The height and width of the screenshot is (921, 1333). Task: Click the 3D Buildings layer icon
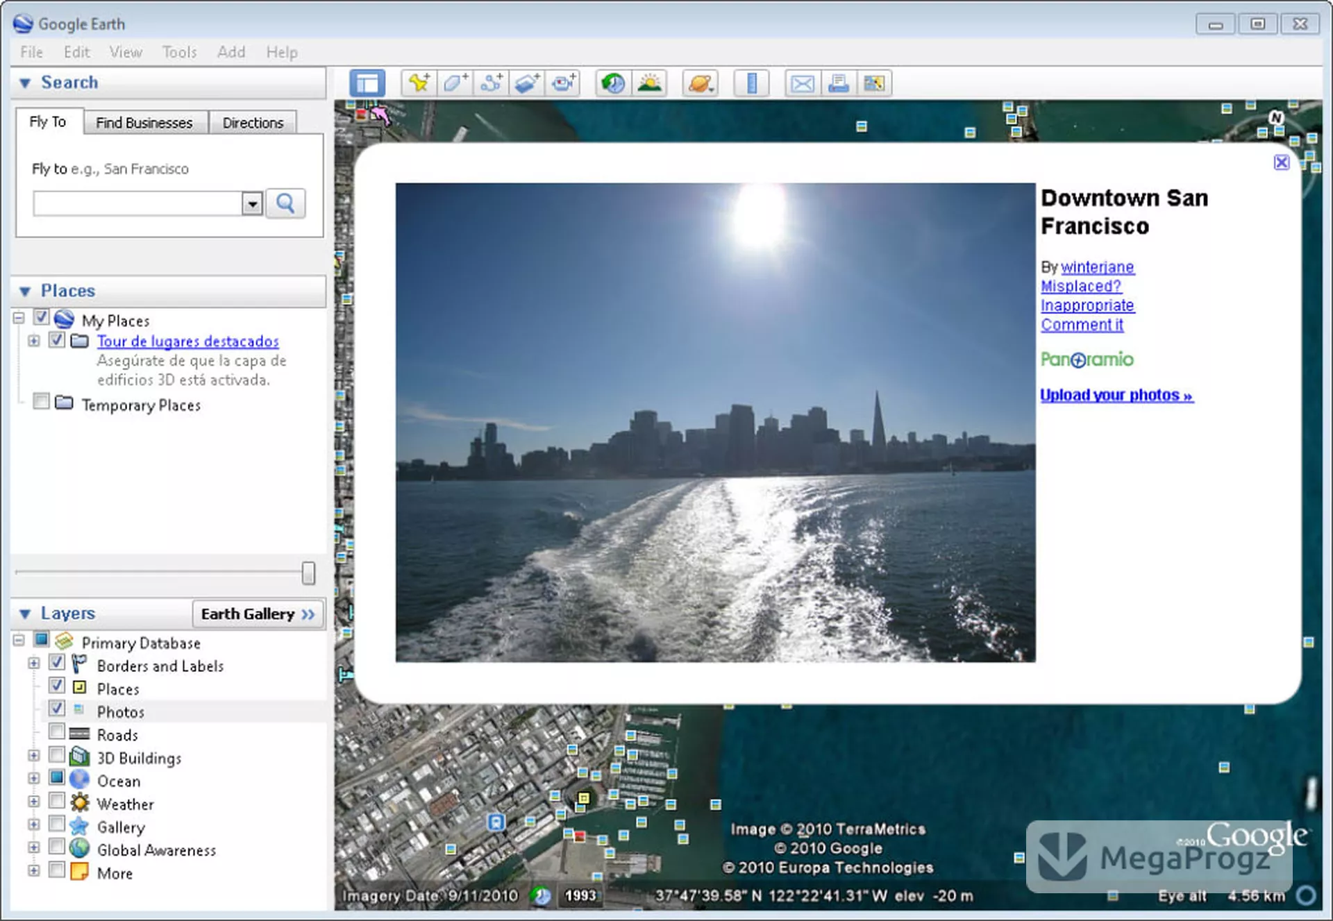(x=80, y=757)
